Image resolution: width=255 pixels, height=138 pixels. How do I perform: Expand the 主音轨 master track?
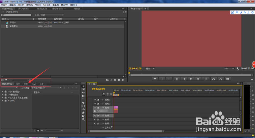tap(103, 128)
